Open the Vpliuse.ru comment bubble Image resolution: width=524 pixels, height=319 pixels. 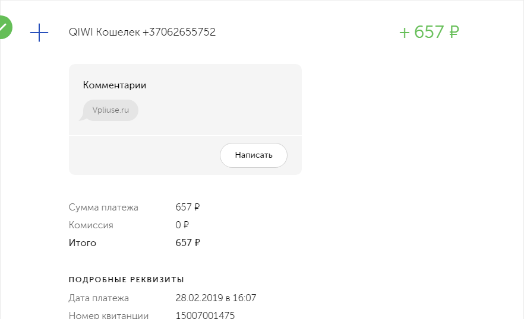tap(111, 110)
